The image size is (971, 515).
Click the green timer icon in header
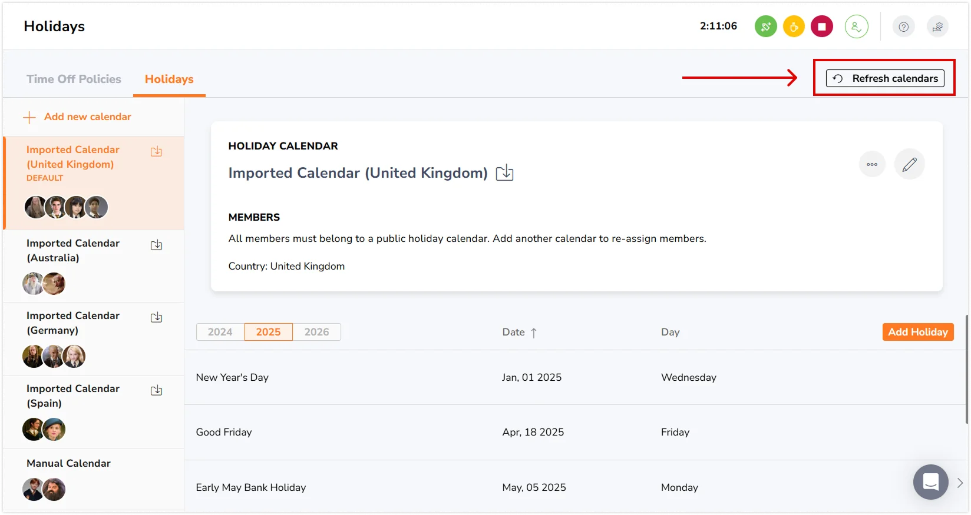(765, 26)
